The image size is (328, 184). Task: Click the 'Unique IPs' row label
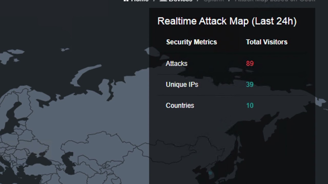click(182, 85)
